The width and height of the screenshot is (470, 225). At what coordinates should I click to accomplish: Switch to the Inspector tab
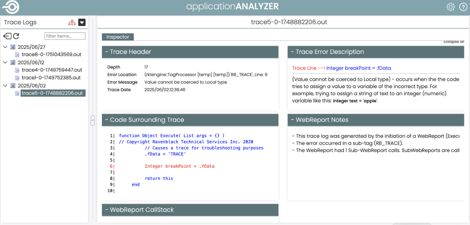click(118, 37)
